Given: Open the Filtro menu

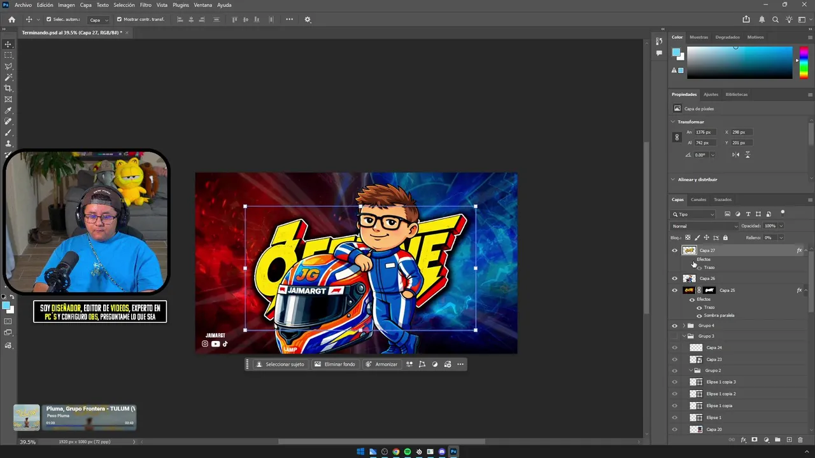Looking at the screenshot, I should (x=146, y=5).
